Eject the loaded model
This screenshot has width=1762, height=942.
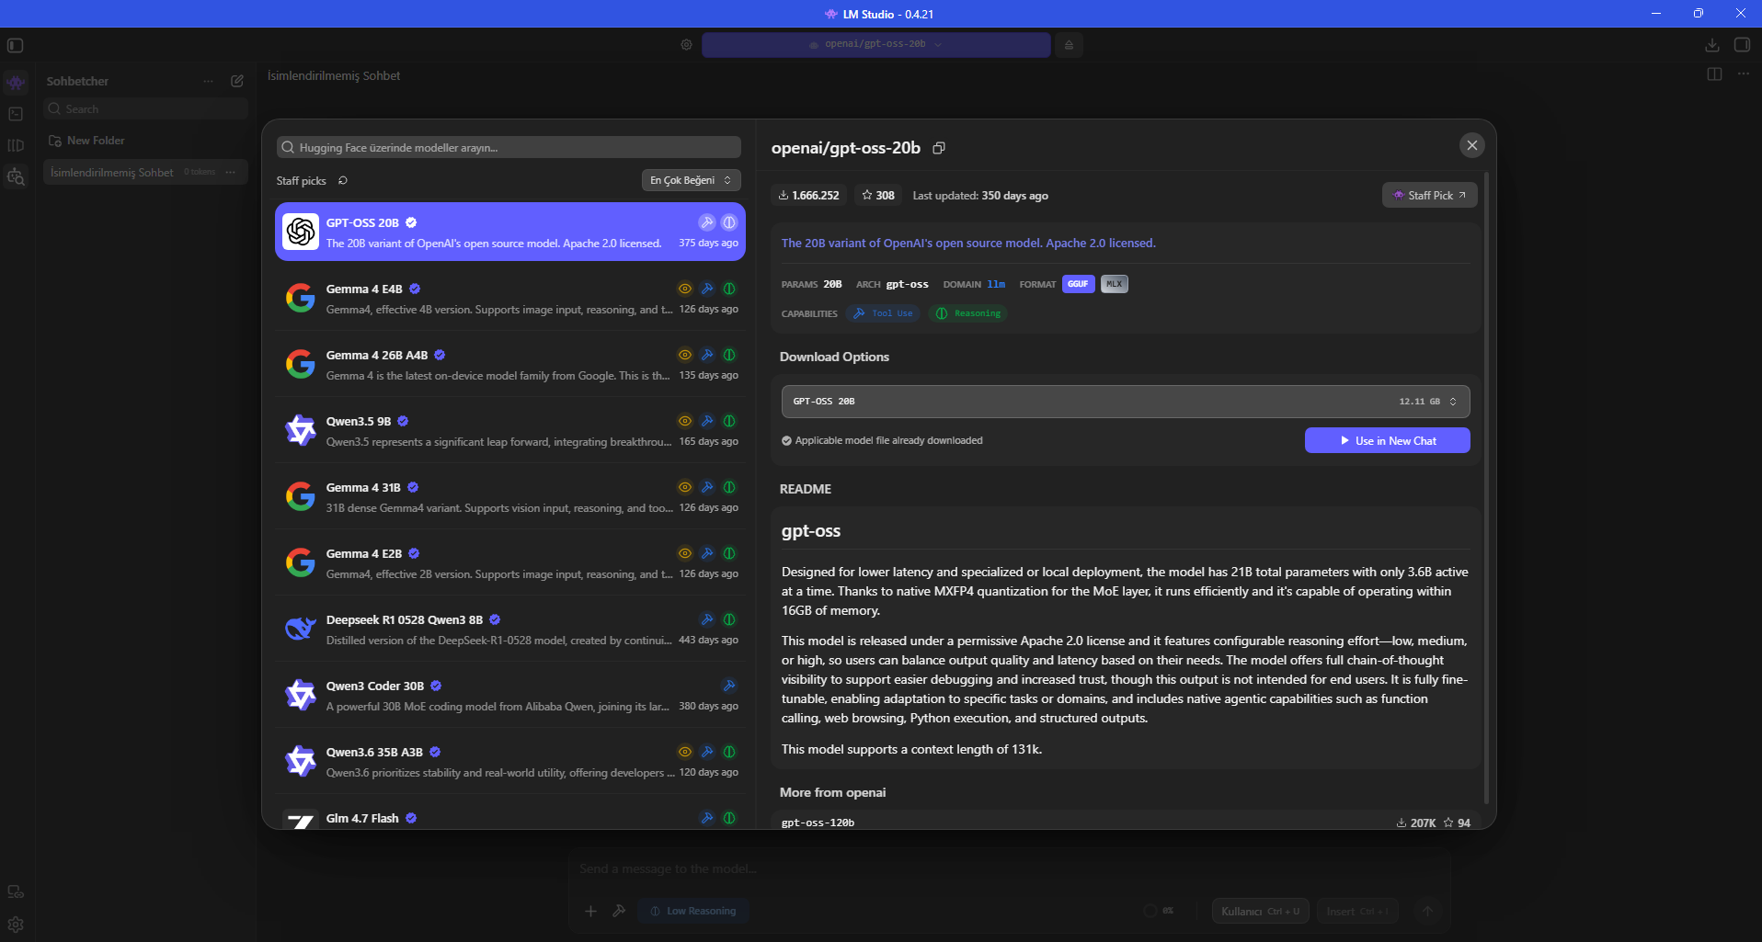tap(1069, 45)
